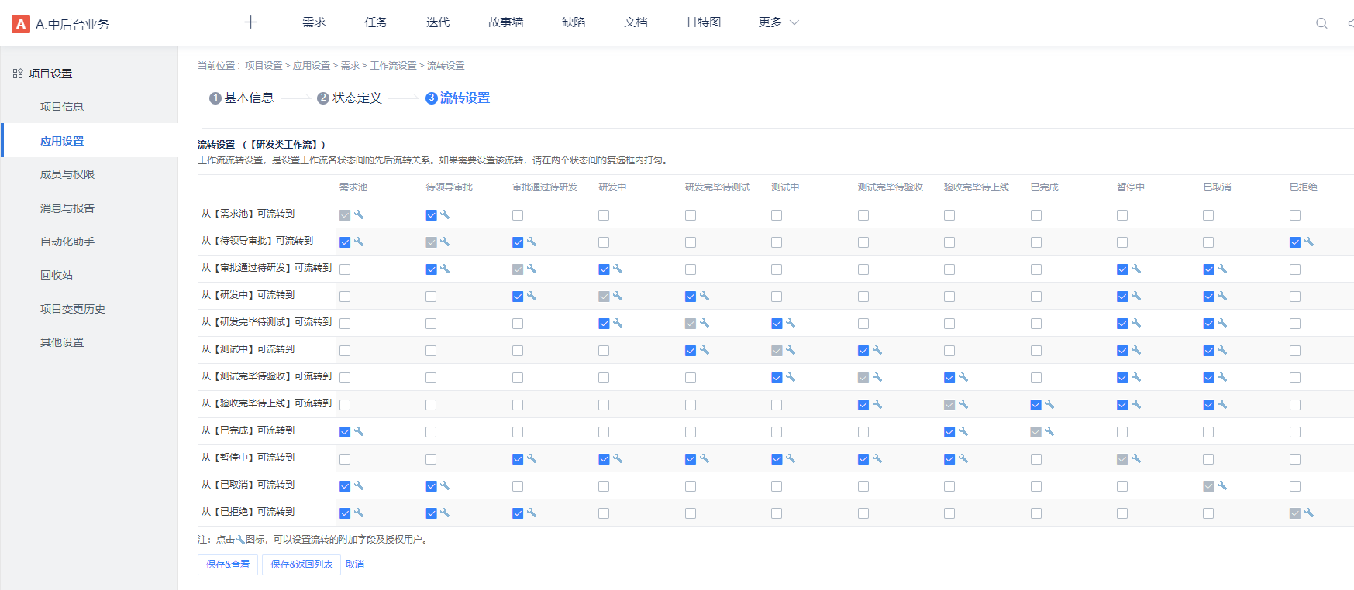Image resolution: width=1354 pixels, height=590 pixels.
Task: Click the 项目设置 sidebar header
Action: 43,74
